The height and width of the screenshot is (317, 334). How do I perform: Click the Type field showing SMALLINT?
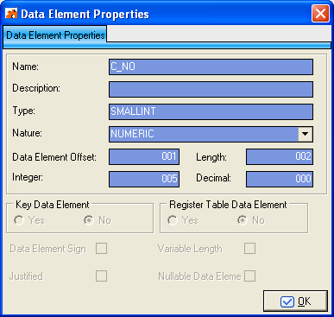[x=211, y=111]
